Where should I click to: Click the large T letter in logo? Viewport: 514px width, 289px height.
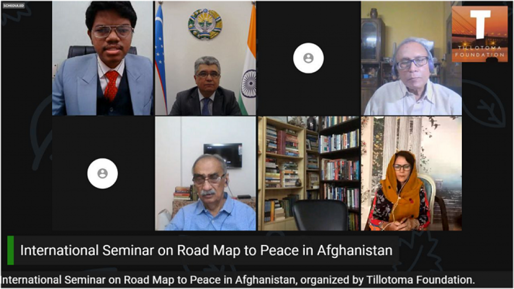tap(480, 24)
